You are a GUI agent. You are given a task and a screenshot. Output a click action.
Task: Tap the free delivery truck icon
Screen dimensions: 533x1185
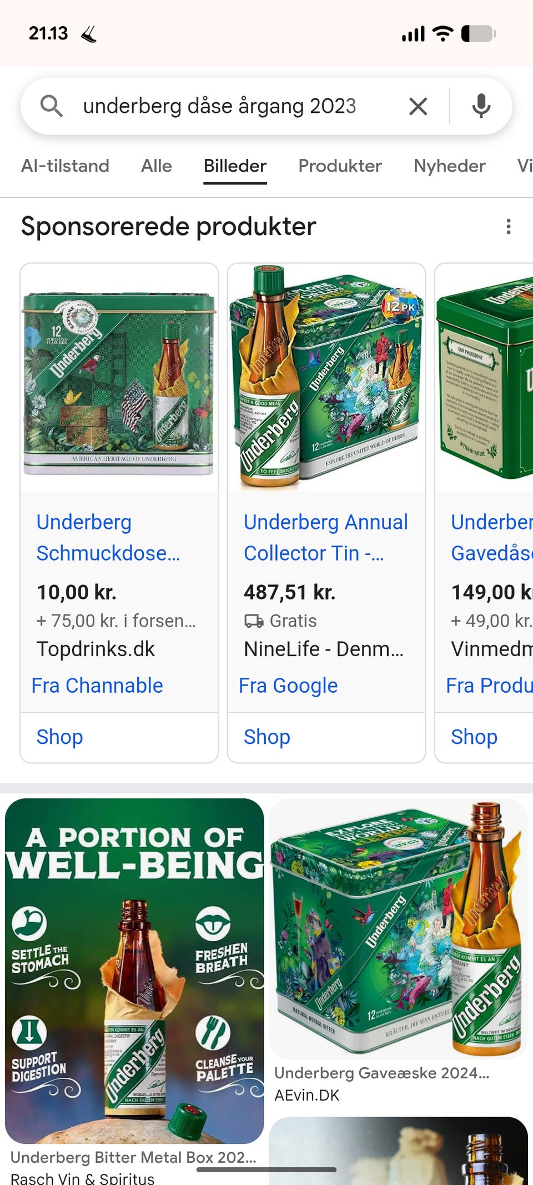tap(254, 621)
